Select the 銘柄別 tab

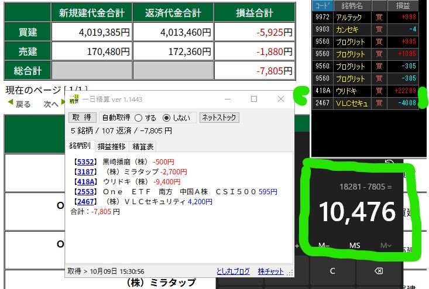coord(81,146)
